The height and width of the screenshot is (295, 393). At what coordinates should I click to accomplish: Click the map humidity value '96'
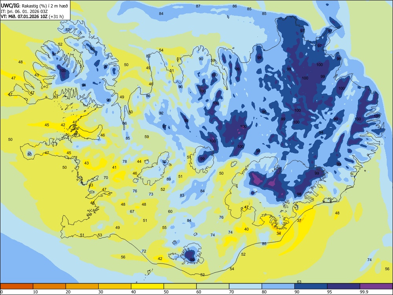264,112
